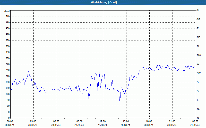Image resolution: width=206 pixels, height=128 pixels.
Task: Select the 12:00 time label
Action: pyautogui.click(x=102, y=121)
